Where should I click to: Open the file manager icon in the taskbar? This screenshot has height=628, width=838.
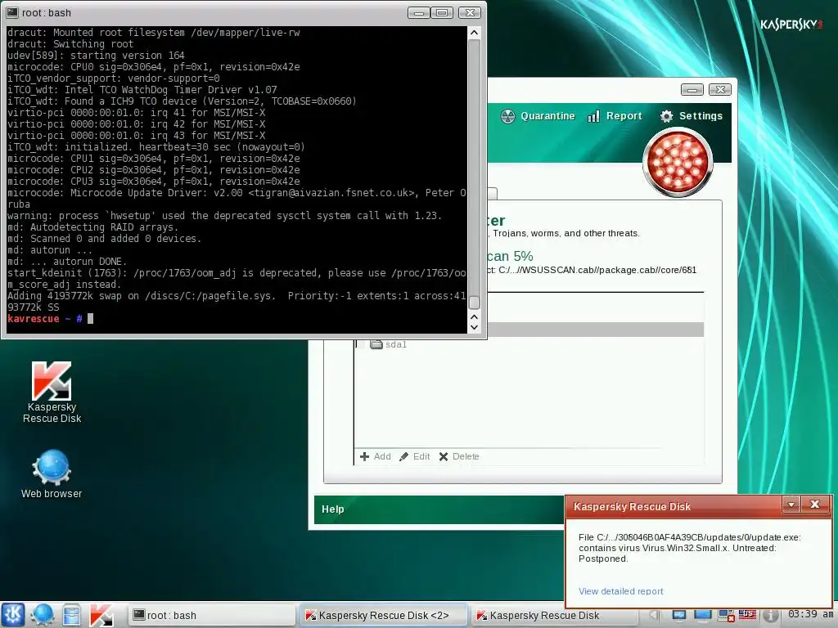[71, 615]
